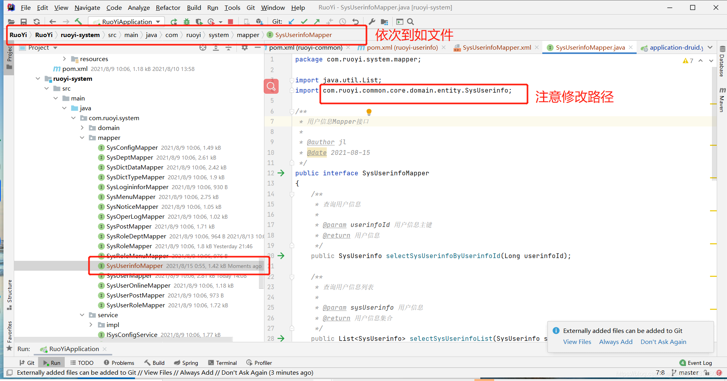Viewport: 727px width, 381px height.
Task: Click the yellow intention light bulb
Action: pos(369,112)
